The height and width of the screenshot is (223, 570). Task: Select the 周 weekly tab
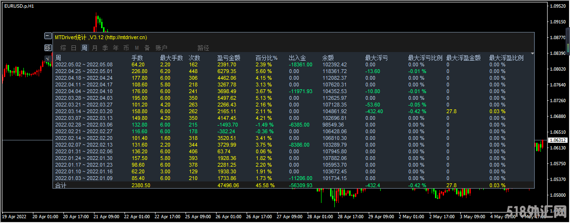84,48
